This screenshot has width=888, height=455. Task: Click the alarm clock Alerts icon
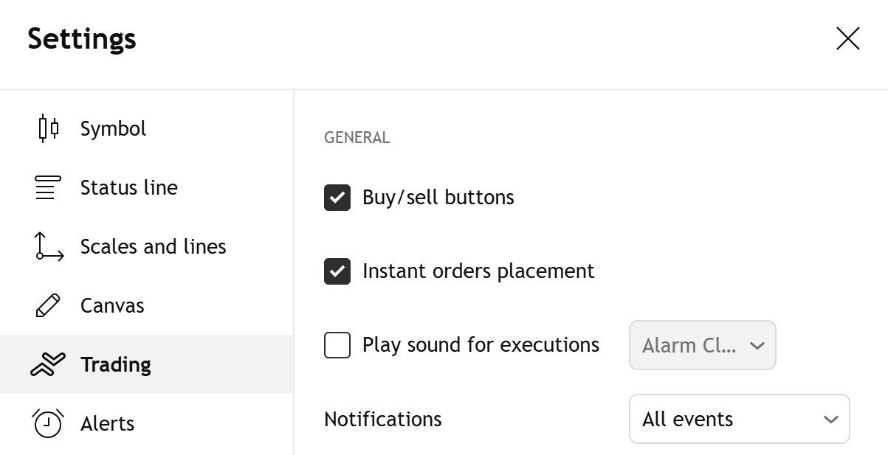point(48,423)
